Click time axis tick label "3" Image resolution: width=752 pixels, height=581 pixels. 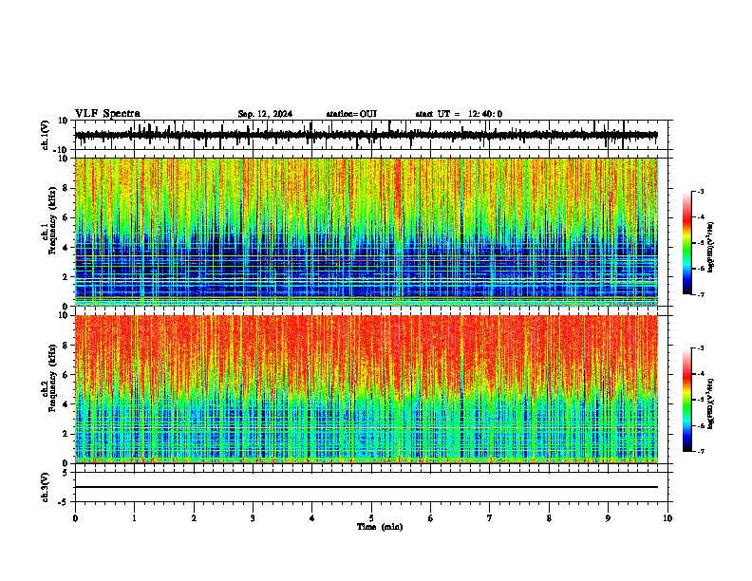(x=253, y=518)
